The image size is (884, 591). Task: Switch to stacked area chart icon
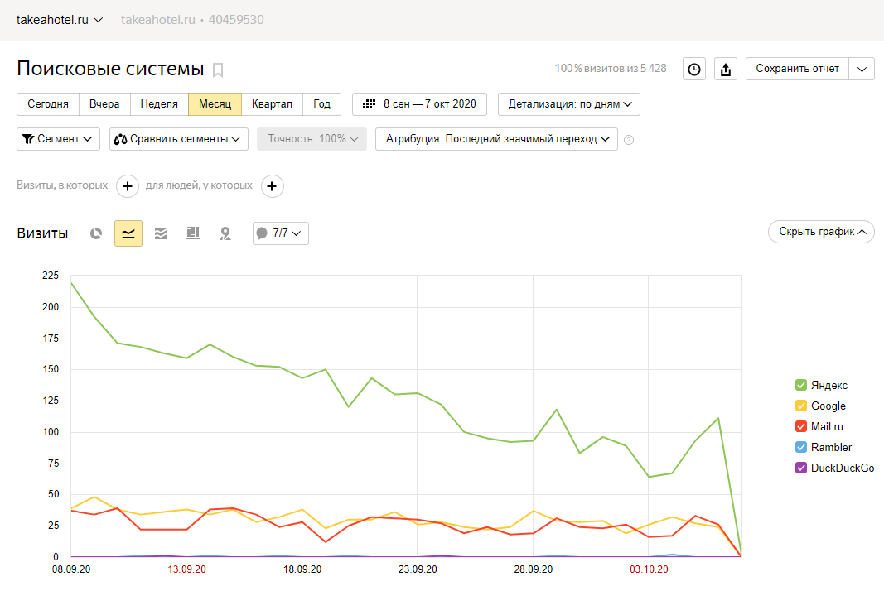[161, 233]
